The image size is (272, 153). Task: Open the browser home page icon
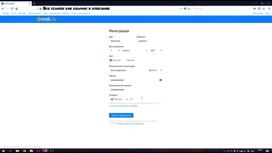coord(17,8)
